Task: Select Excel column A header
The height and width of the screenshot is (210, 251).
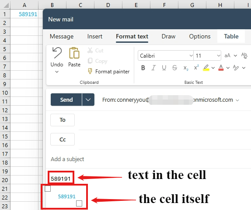Action: (x=24, y=5)
